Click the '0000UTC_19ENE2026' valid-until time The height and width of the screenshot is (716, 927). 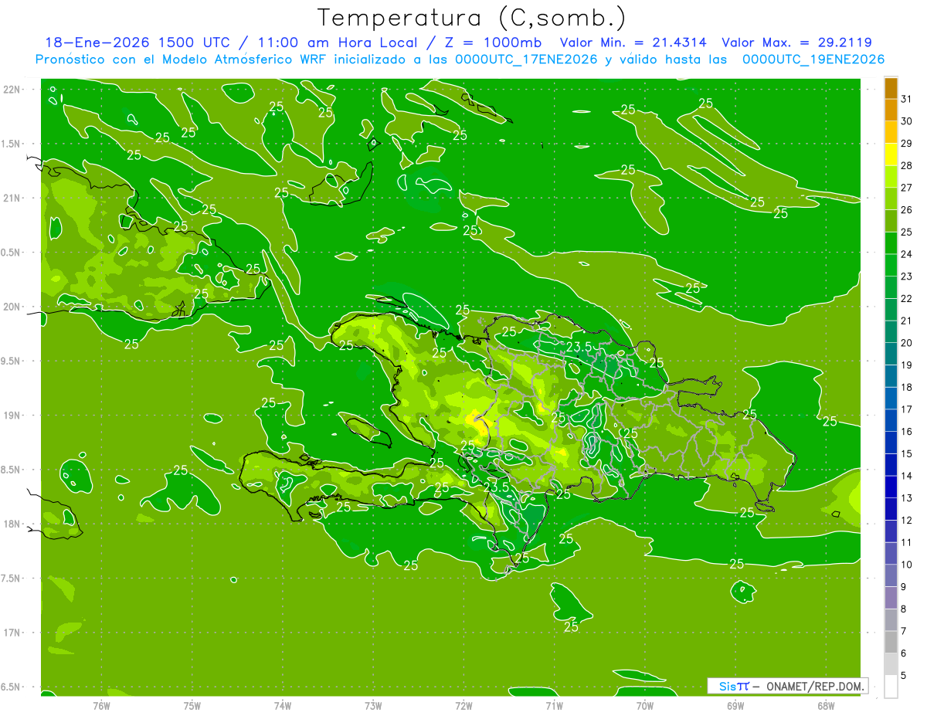813,59
